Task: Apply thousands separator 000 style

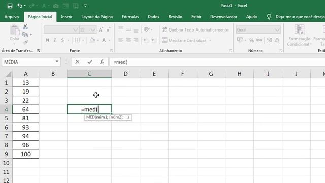Action: click(259, 40)
